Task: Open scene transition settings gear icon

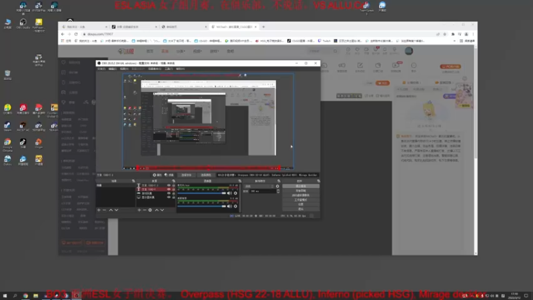Action: 277,187
